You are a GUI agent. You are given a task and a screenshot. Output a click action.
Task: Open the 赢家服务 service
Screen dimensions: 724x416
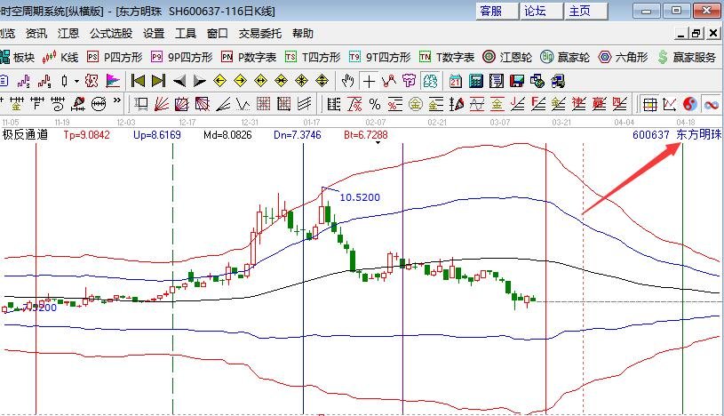[x=687, y=57]
